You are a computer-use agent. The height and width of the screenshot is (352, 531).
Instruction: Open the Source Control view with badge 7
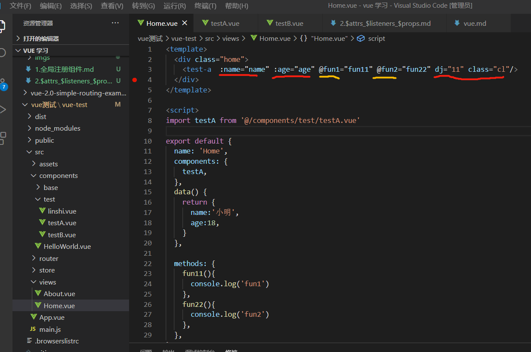3,83
